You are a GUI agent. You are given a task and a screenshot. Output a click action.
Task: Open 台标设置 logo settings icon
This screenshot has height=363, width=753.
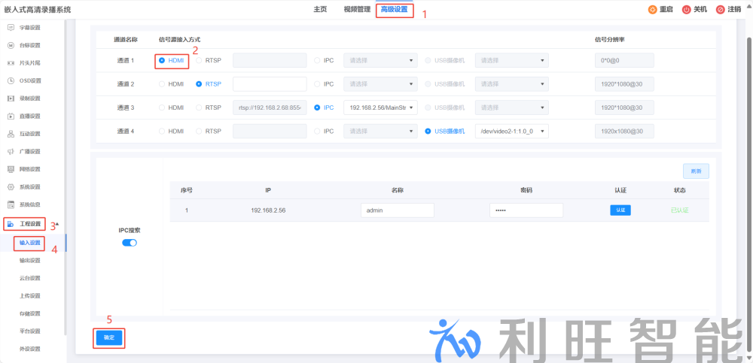11,45
